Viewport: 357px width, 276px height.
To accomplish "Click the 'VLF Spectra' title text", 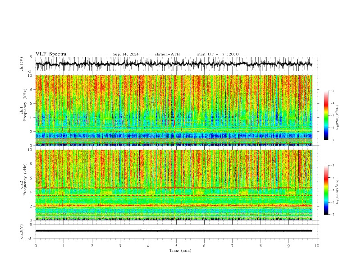I will pos(51,54).
